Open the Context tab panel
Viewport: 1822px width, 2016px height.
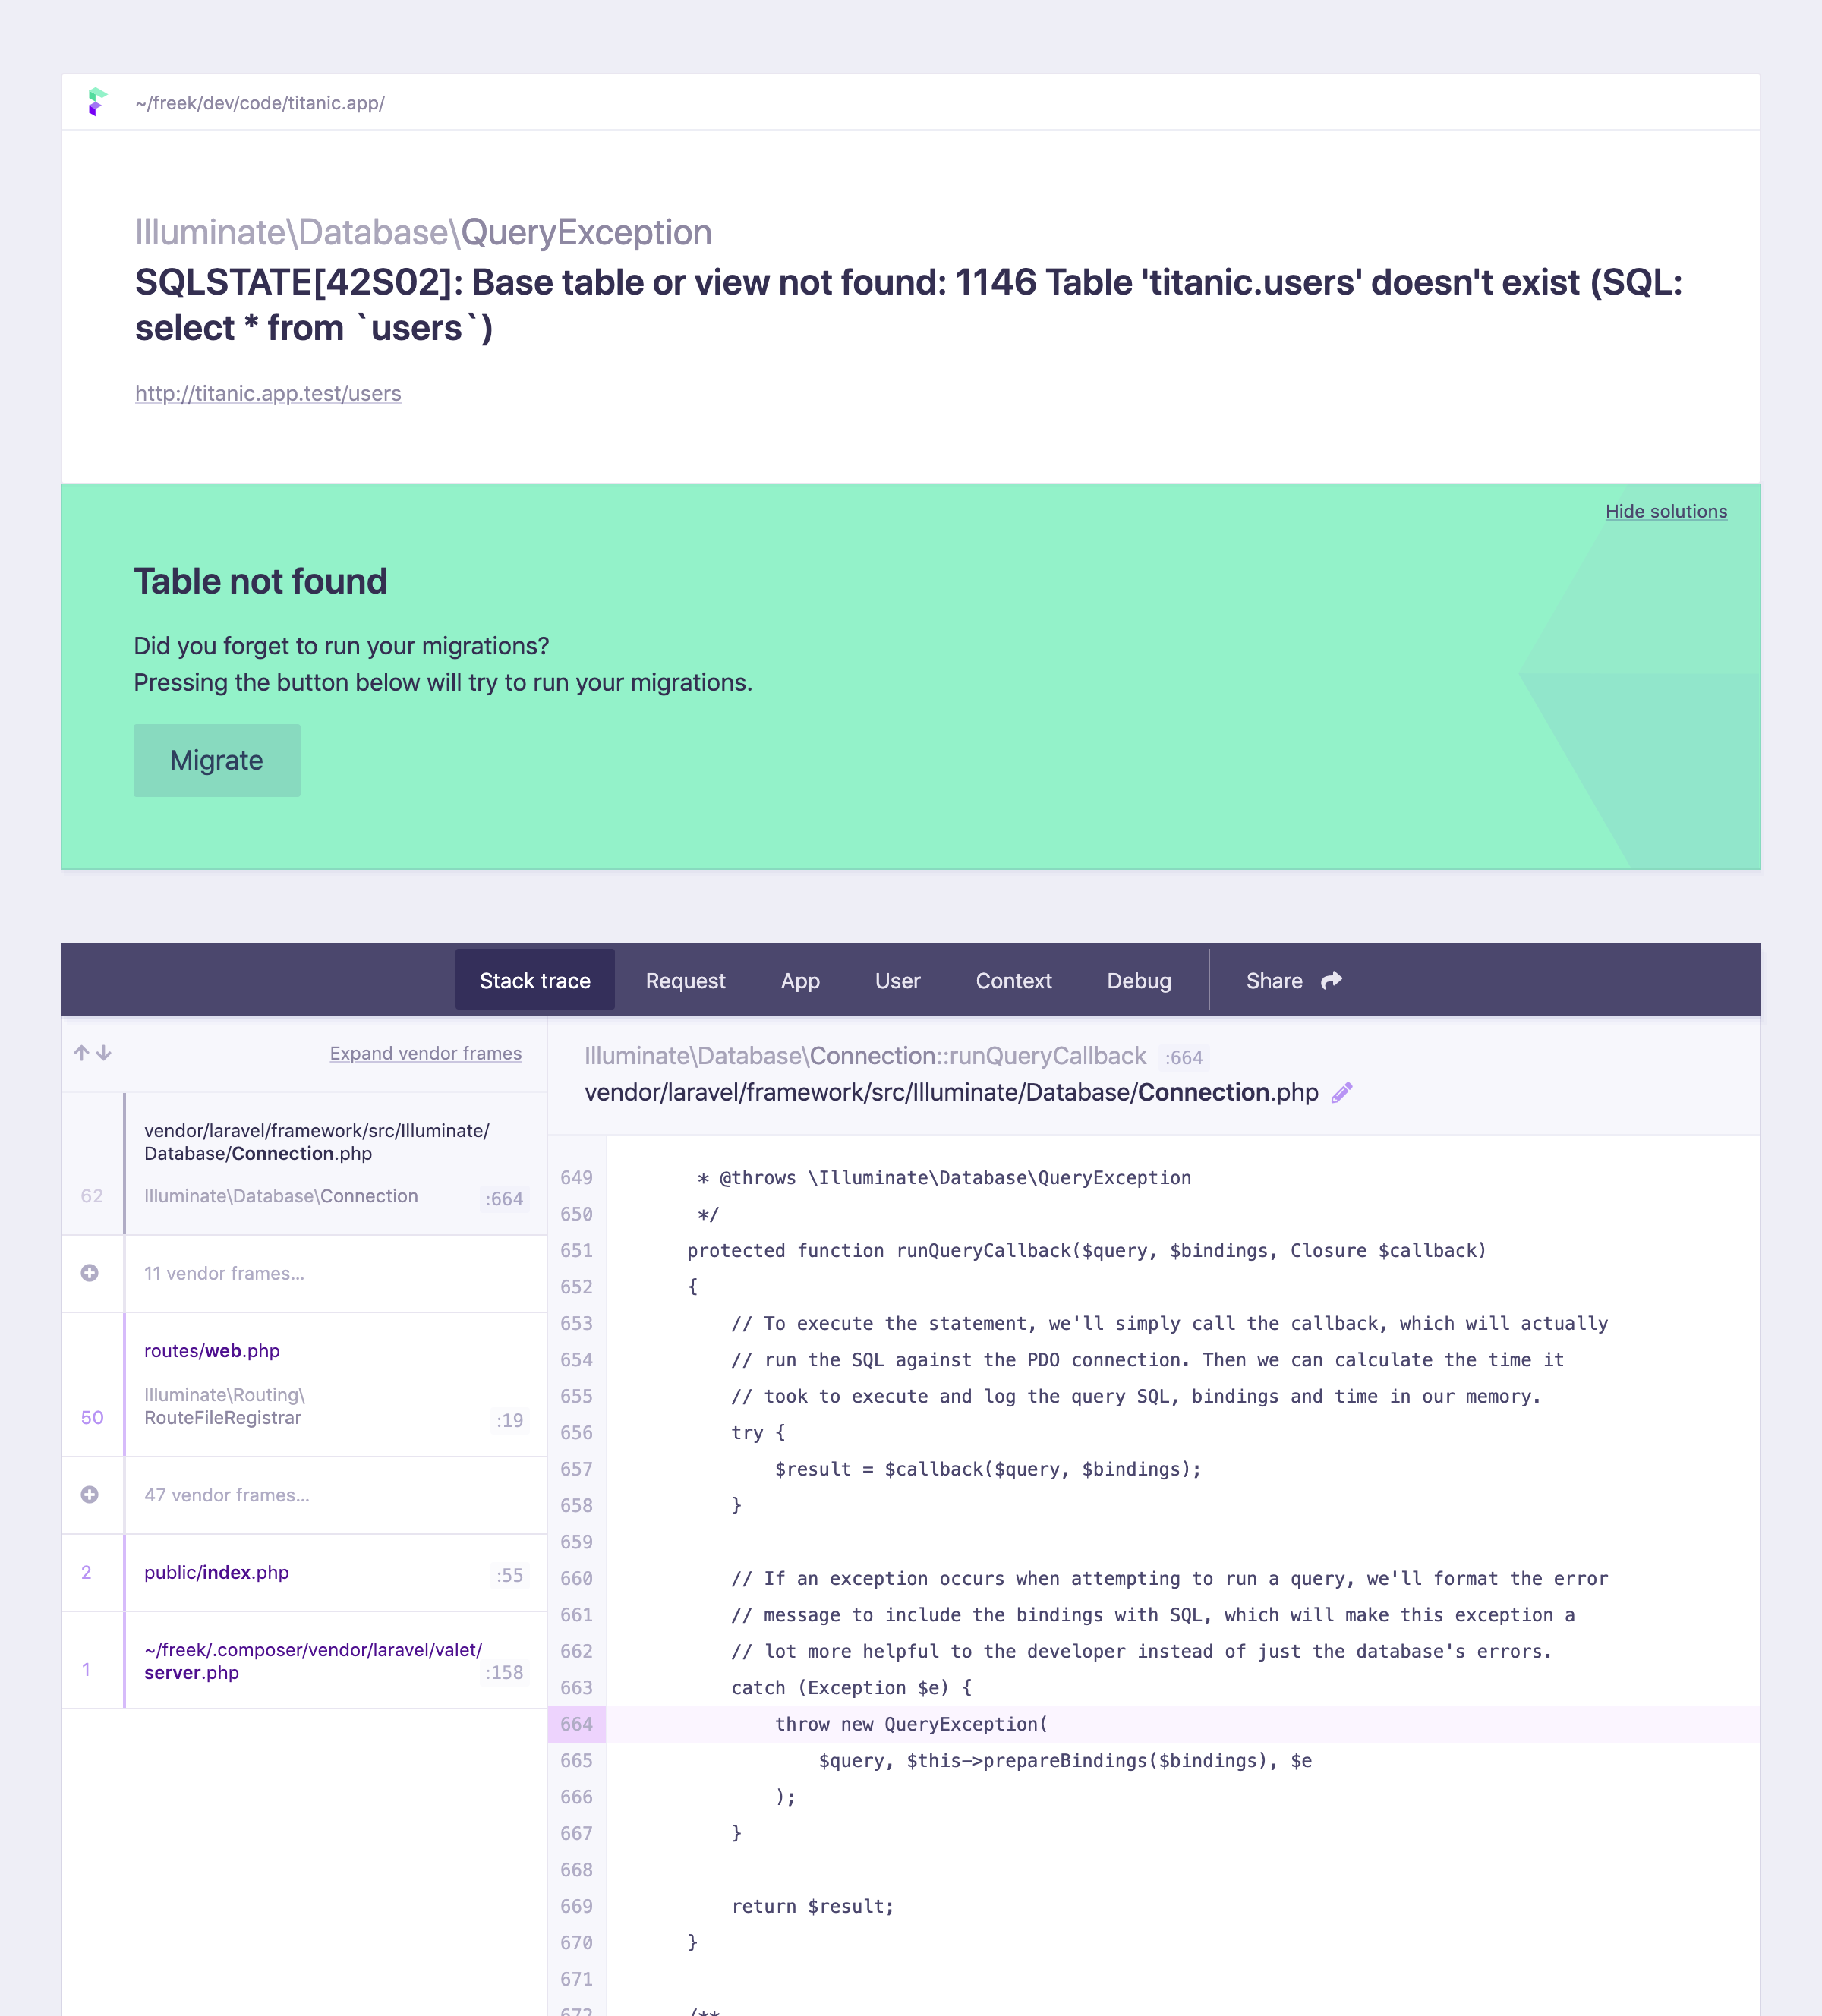tap(1013, 981)
